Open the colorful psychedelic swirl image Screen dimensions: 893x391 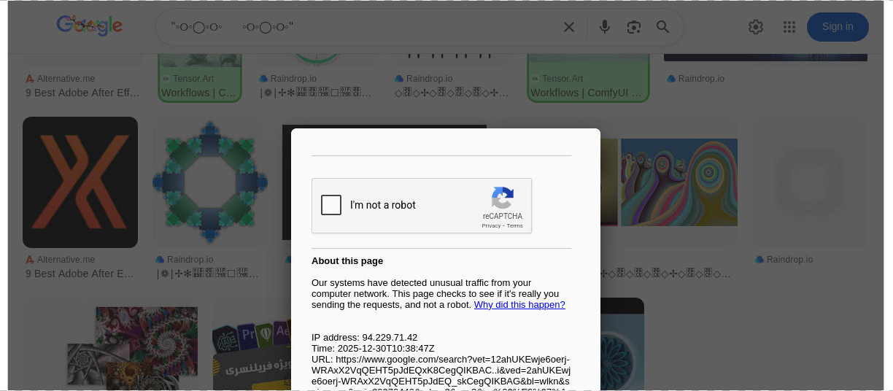pyautogui.click(x=679, y=182)
